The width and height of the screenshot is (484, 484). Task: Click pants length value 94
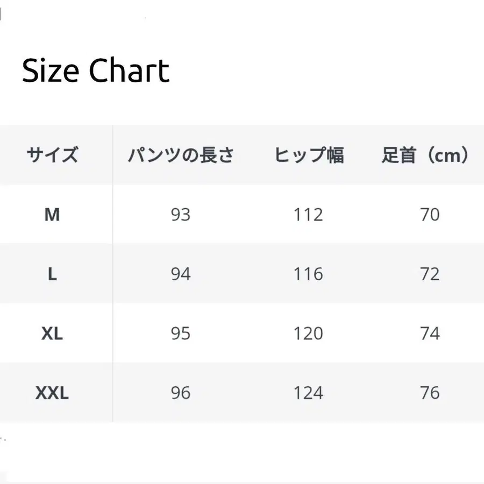click(181, 274)
